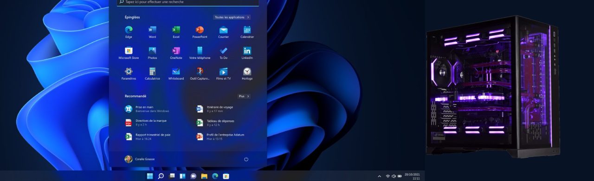Click 'Toutes les applications' button

232,17
